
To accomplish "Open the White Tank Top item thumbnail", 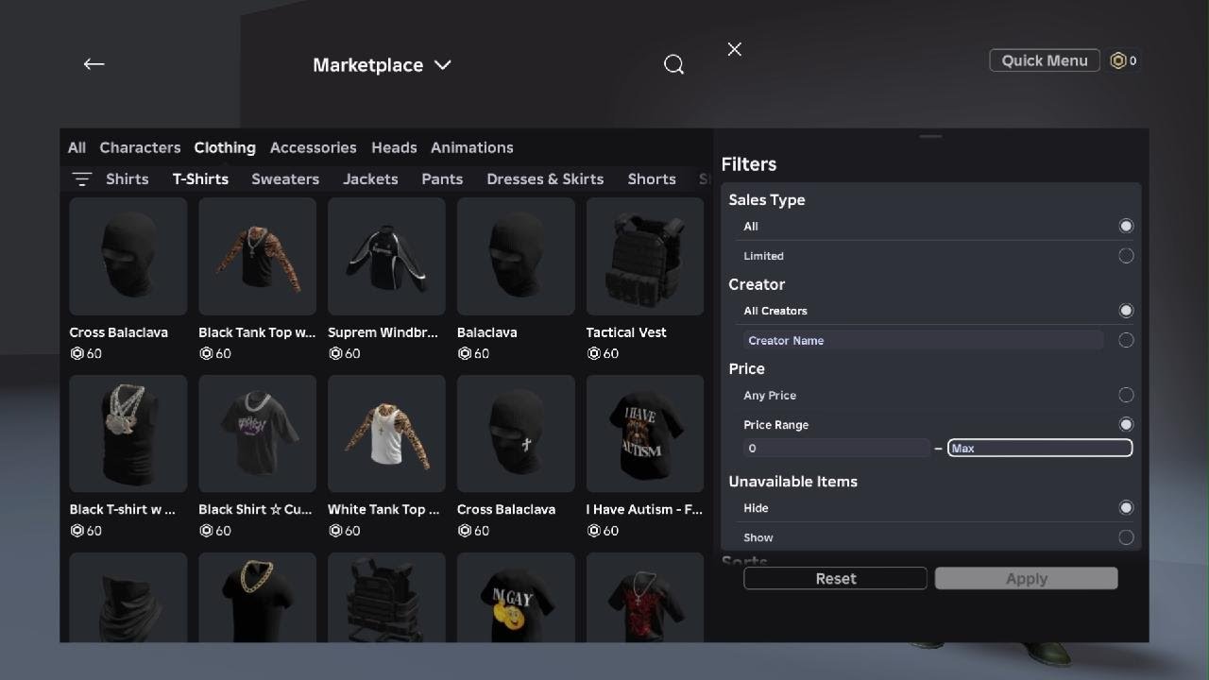I will tap(386, 433).
